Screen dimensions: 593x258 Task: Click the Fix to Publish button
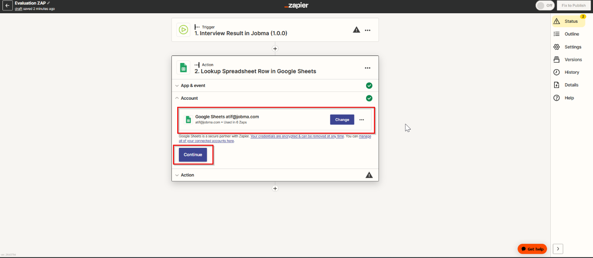coord(574,5)
